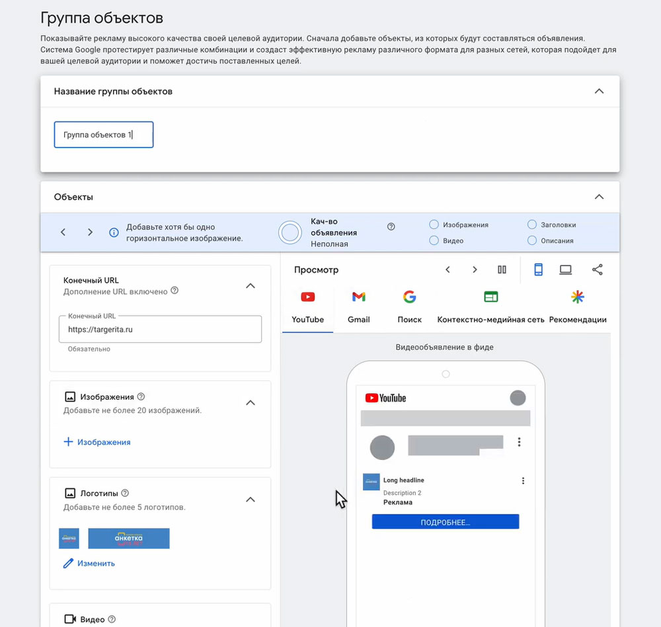661x627 pixels.
Task: Select the Изображения quality radio button
Action: pos(434,224)
